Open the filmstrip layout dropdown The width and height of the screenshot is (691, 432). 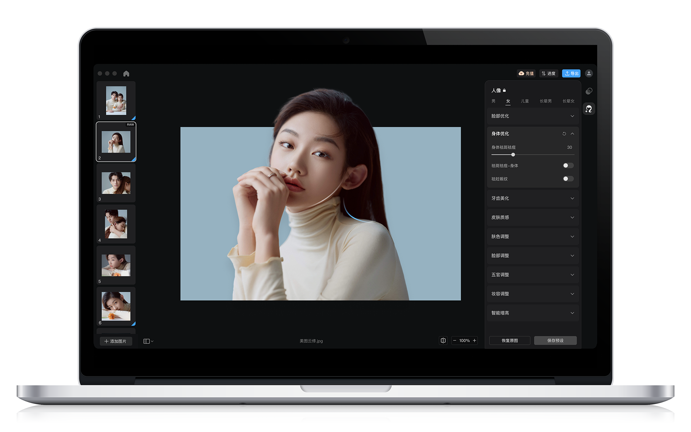click(x=148, y=341)
